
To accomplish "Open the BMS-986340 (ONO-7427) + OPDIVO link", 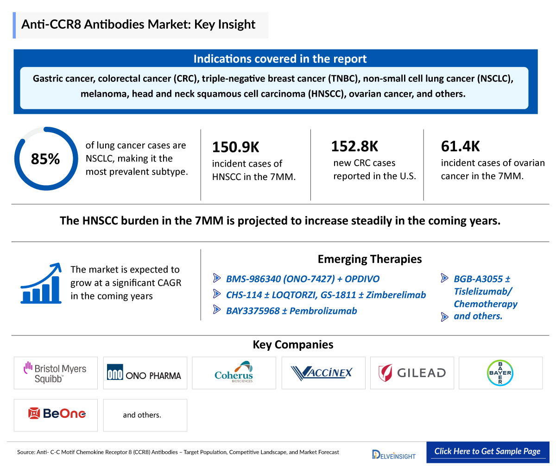I will pos(302,278).
